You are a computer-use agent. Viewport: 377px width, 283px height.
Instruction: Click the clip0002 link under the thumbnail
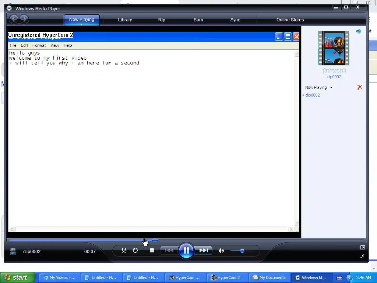tap(334, 77)
